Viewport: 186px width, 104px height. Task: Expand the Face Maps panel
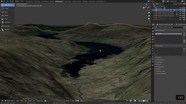tap(159, 62)
